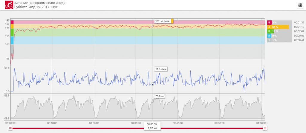Click the left range slider handle
The width and height of the screenshot is (306, 133).
pos(10,128)
